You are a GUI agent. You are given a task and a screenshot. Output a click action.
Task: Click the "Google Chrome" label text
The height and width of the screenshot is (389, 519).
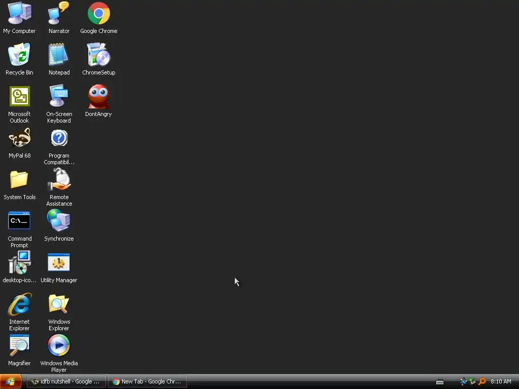pyautogui.click(x=99, y=31)
